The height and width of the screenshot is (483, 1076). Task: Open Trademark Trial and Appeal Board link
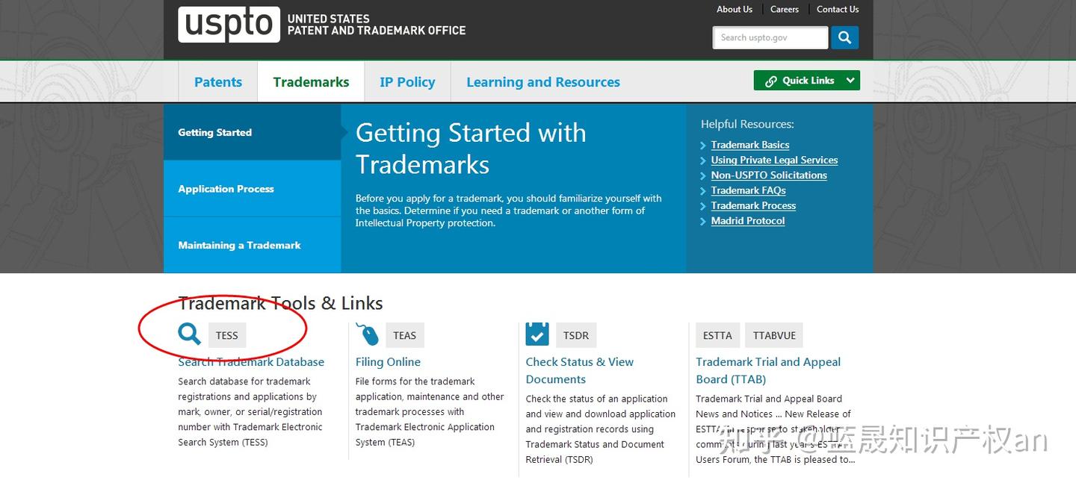(768, 370)
